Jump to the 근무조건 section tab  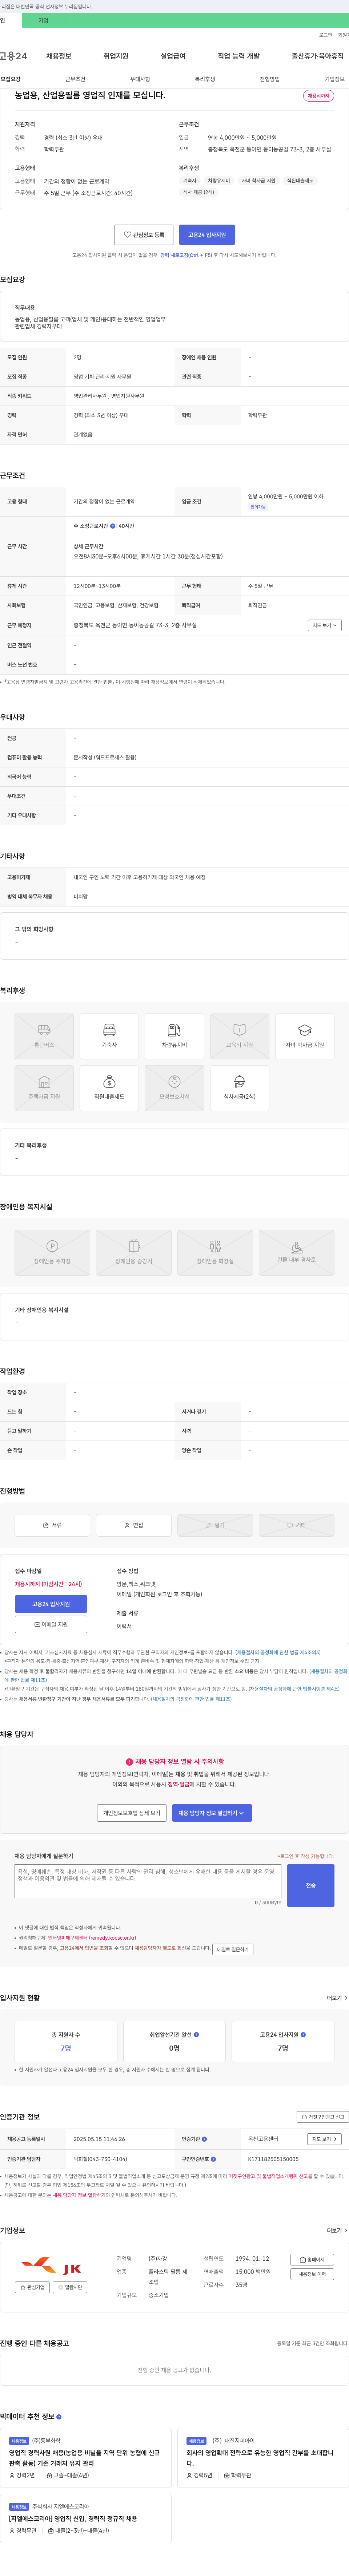click(x=75, y=79)
